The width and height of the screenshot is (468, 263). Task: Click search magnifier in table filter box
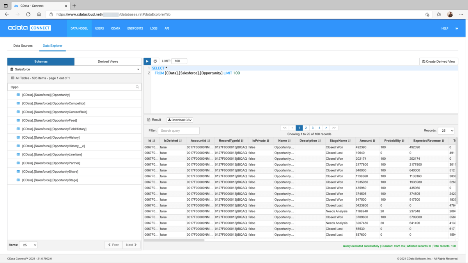[137, 87]
